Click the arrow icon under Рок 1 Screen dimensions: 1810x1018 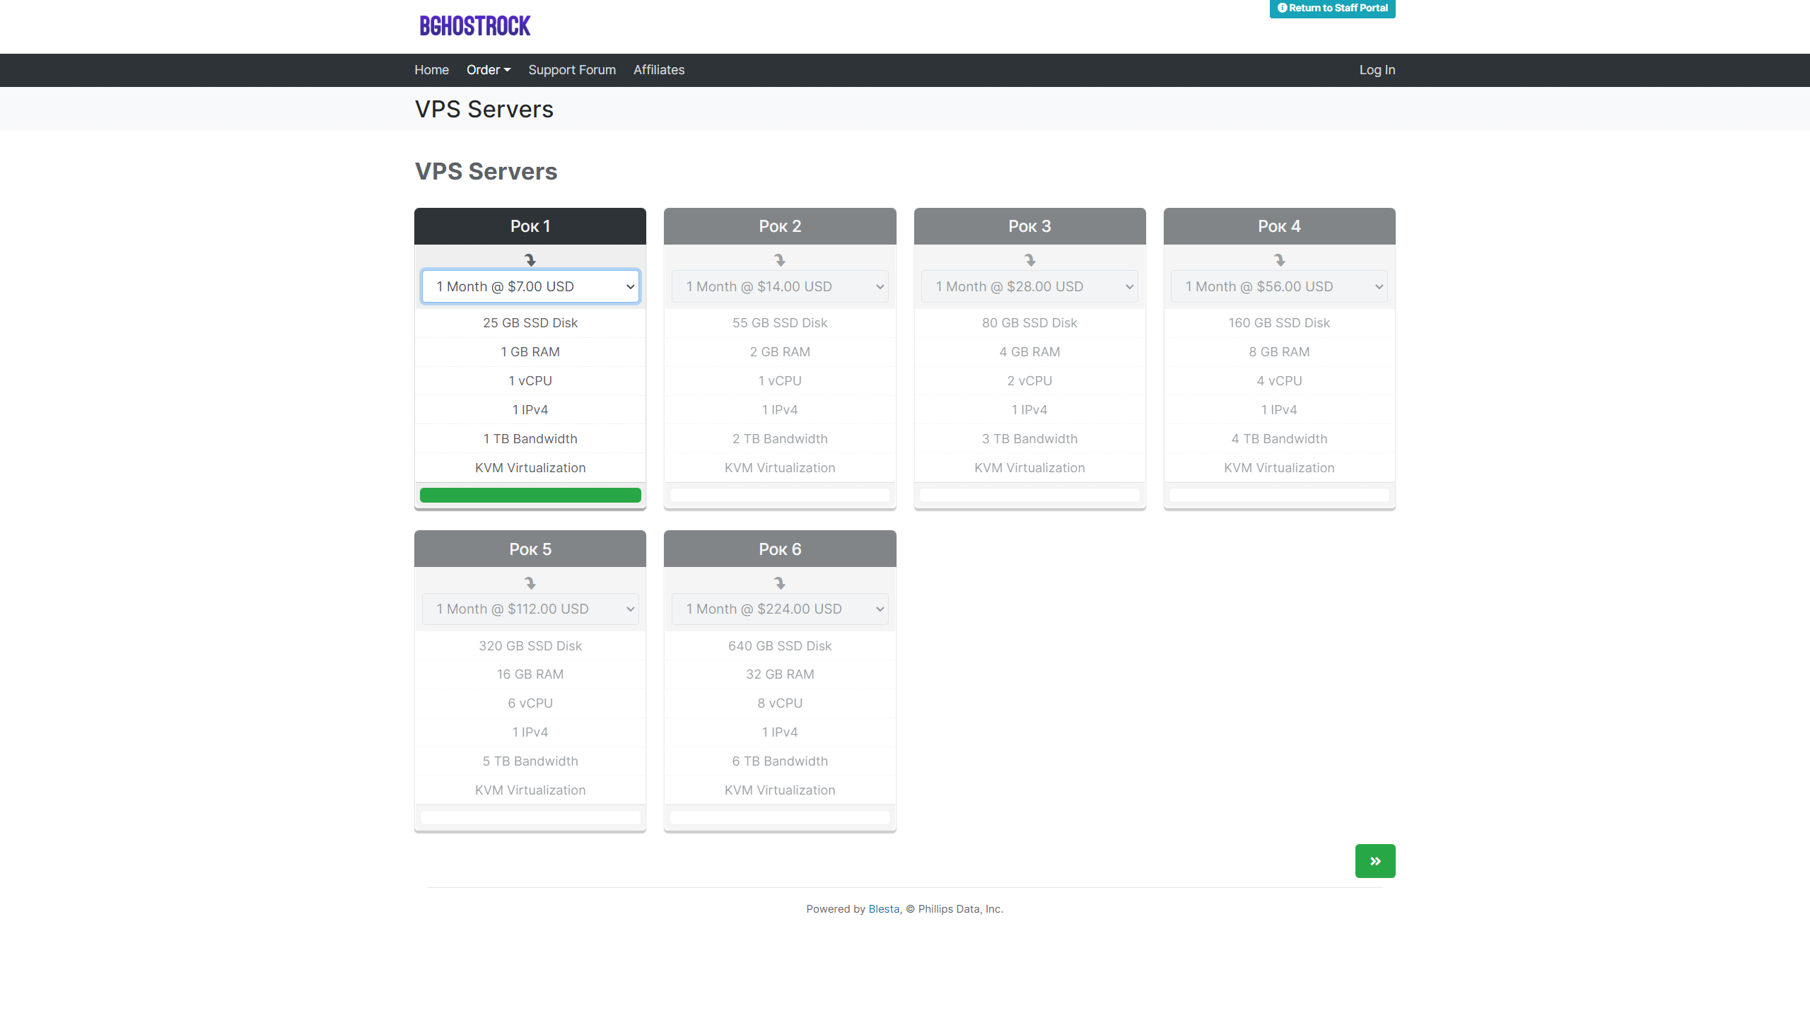pyautogui.click(x=530, y=260)
